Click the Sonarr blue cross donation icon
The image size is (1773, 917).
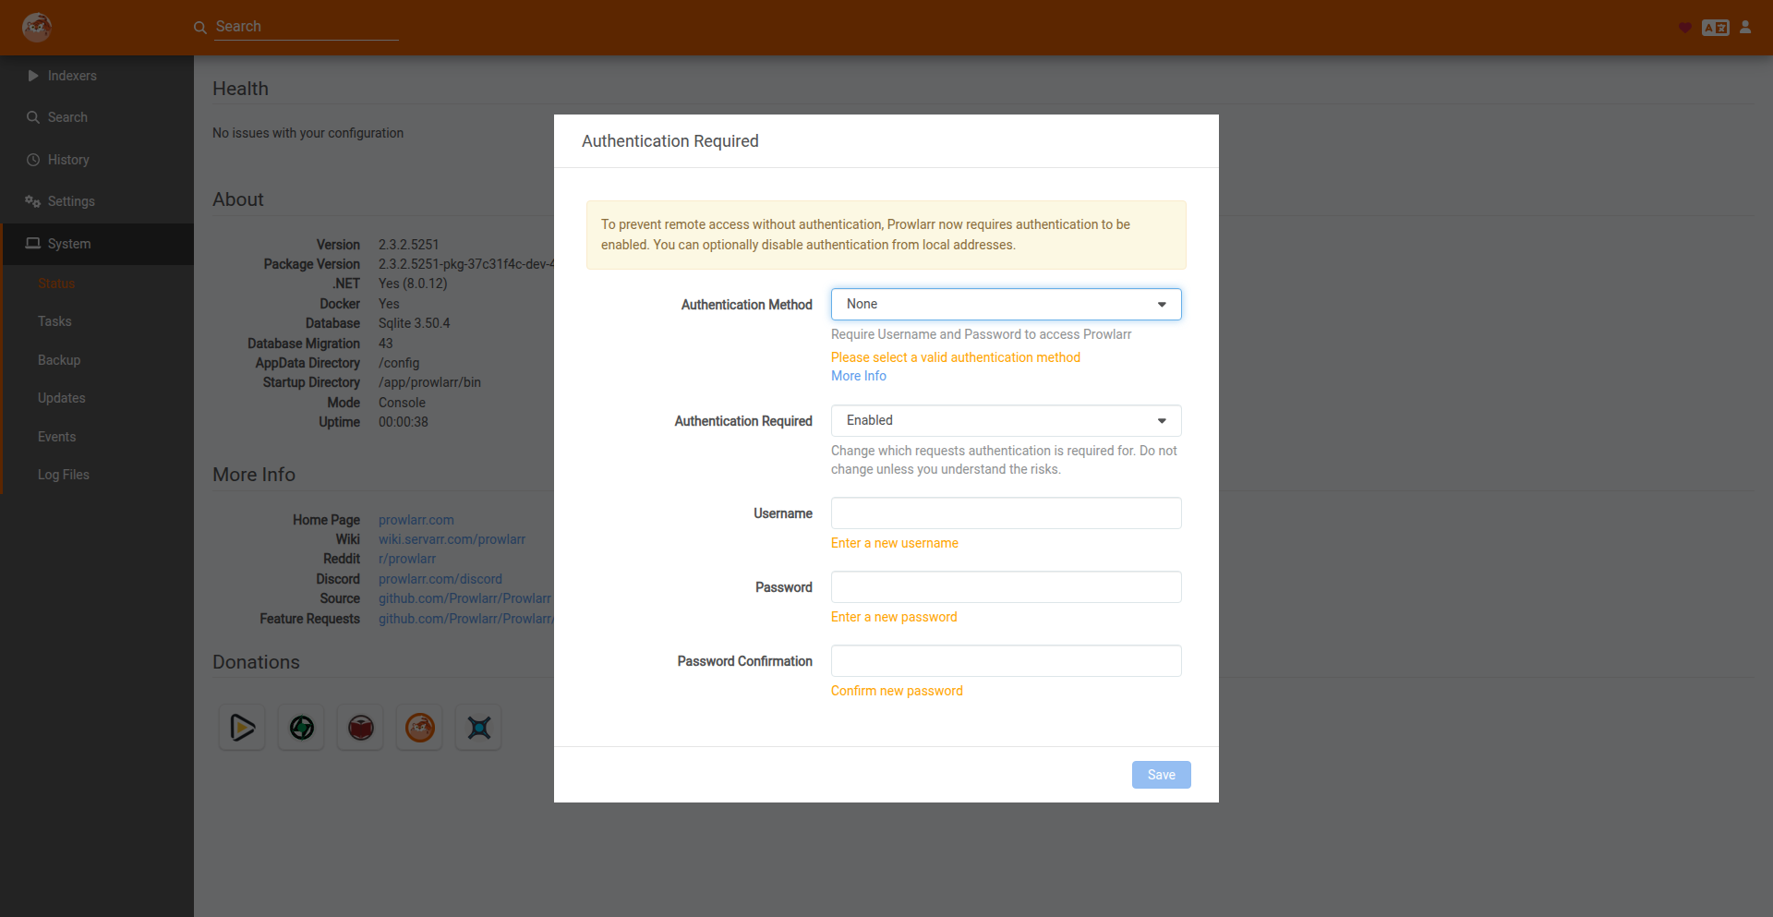[478, 728]
